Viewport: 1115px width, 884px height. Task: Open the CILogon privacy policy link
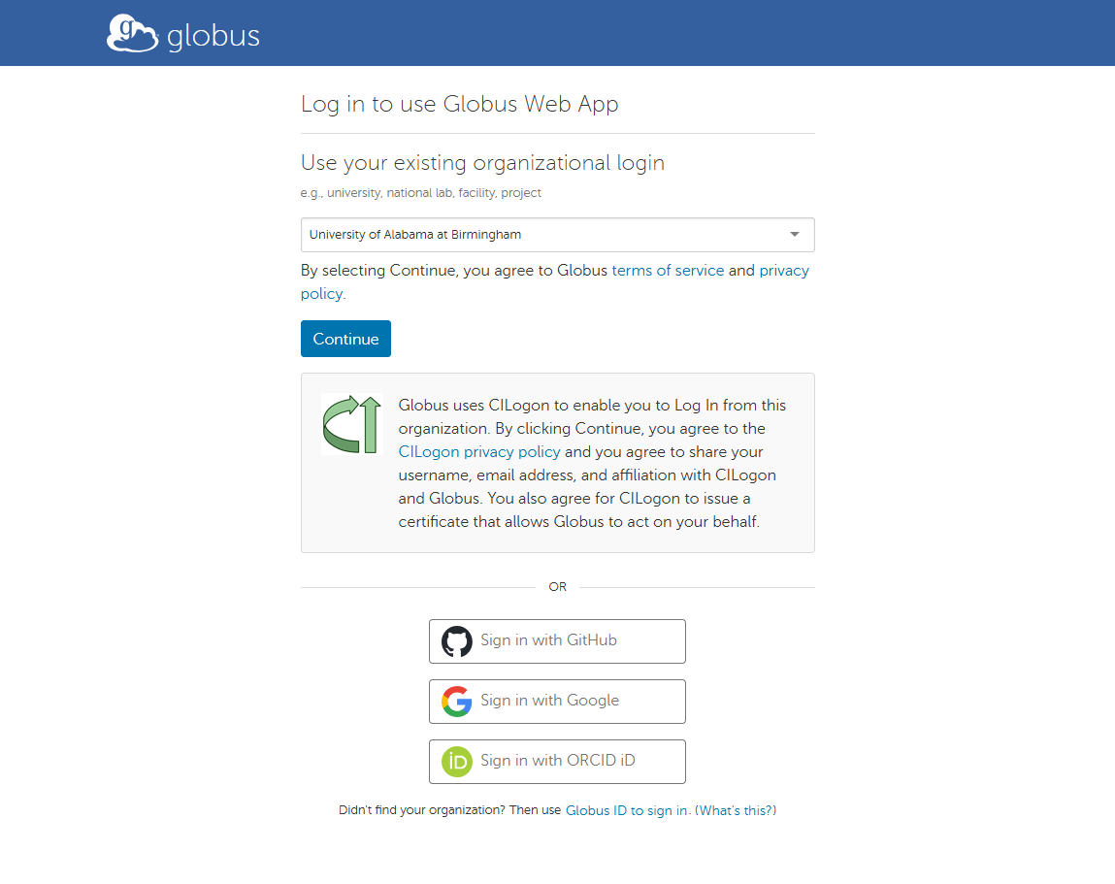(x=479, y=451)
